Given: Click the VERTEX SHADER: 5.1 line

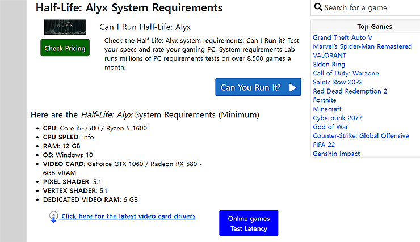Looking at the screenshot, I should (x=75, y=190).
